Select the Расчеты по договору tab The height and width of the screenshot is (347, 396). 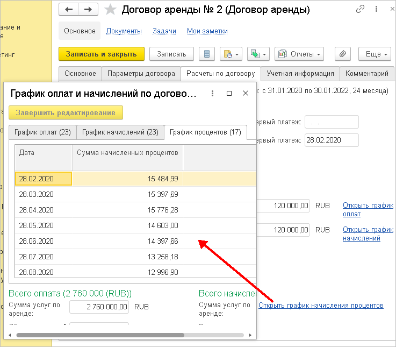(220, 74)
